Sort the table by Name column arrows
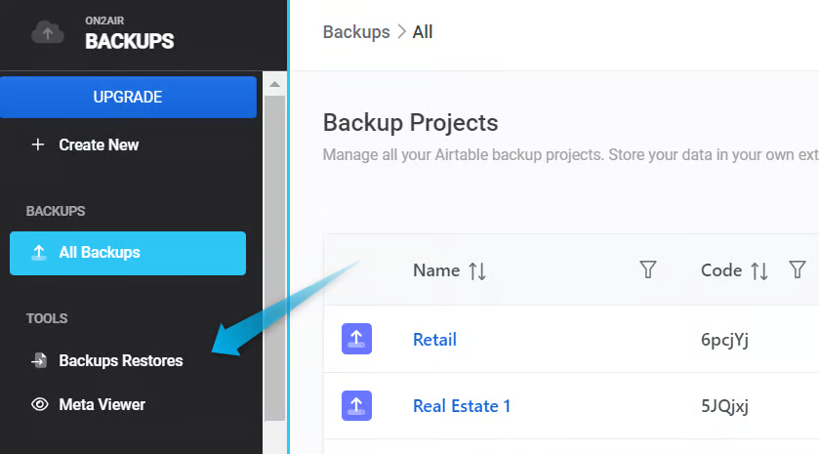The width and height of the screenshot is (819, 454). click(x=477, y=271)
